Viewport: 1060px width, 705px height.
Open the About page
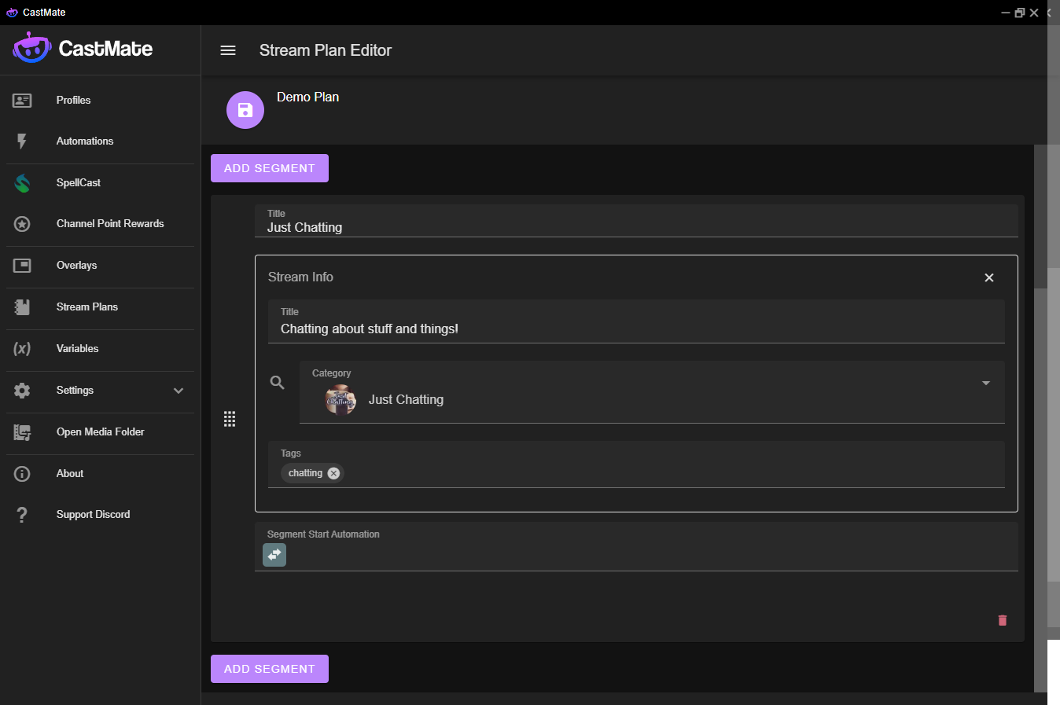pos(70,474)
